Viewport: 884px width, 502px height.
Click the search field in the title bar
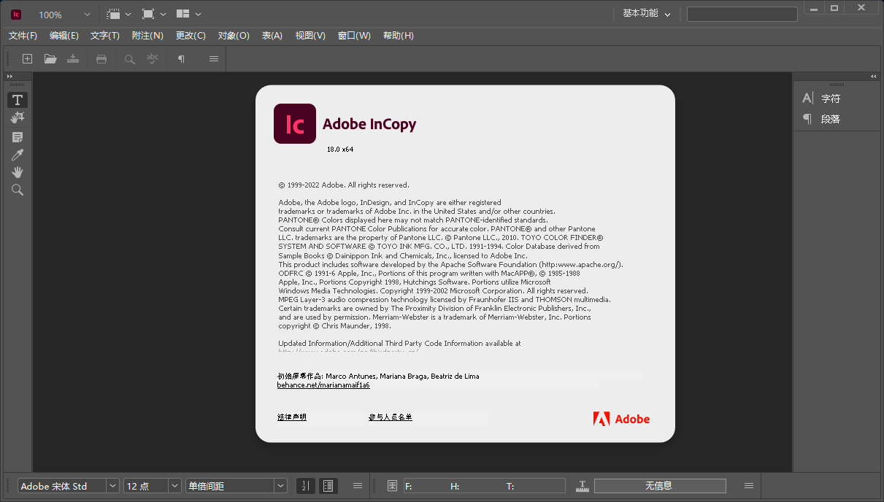(742, 14)
